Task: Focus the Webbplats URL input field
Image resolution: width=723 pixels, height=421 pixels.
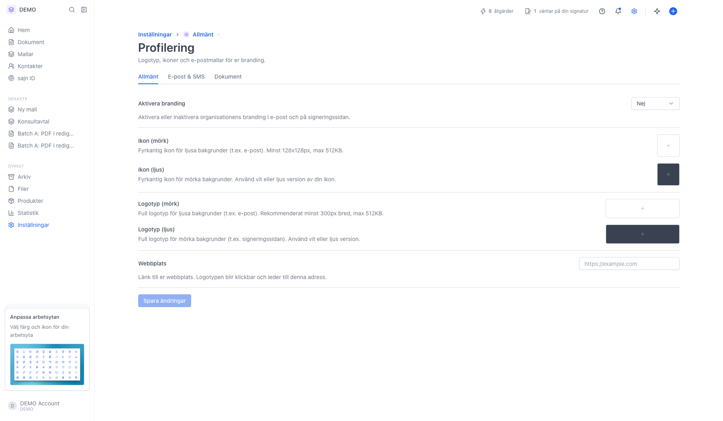Action: coord(629,263)
